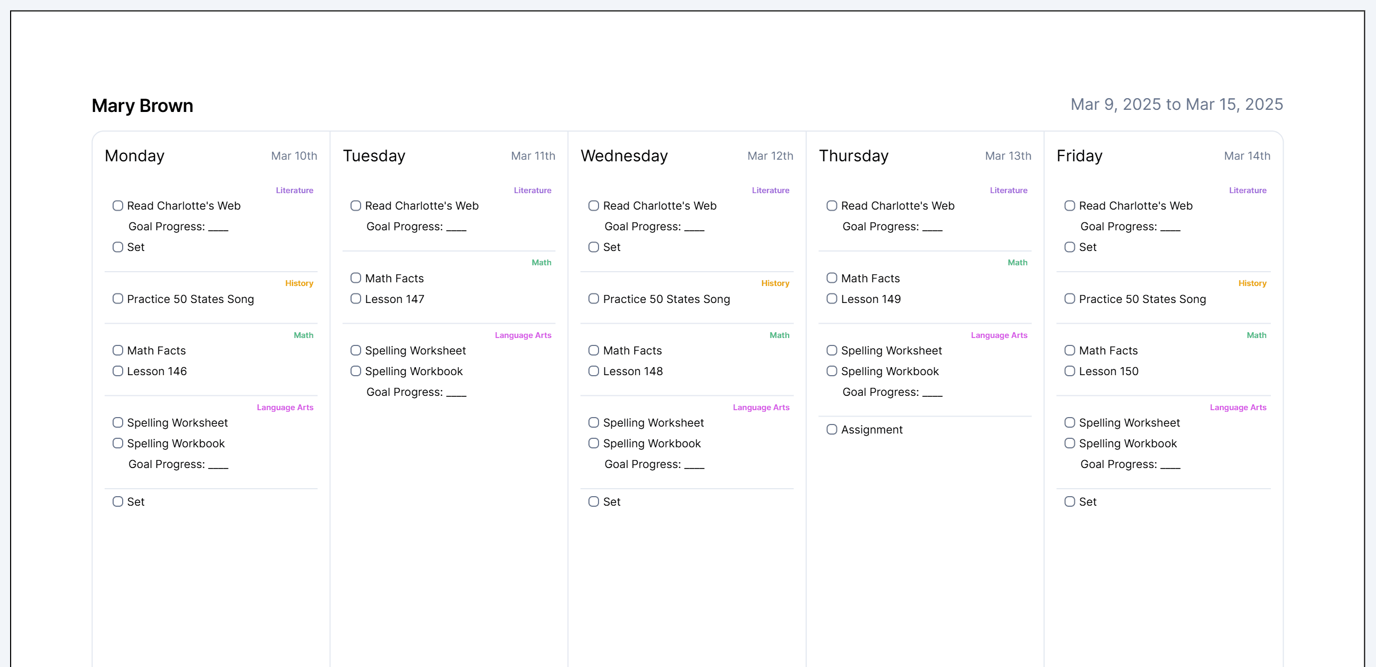Check the Lesson 146 checkbox
This screenshot has height=667, width=1376.
point(117,371)
